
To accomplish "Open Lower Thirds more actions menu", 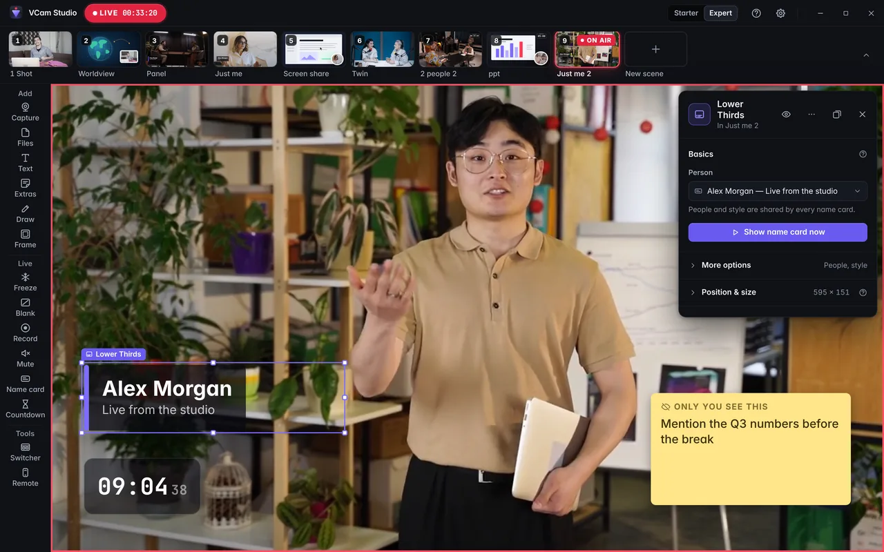I will click(x=811, y=115).
